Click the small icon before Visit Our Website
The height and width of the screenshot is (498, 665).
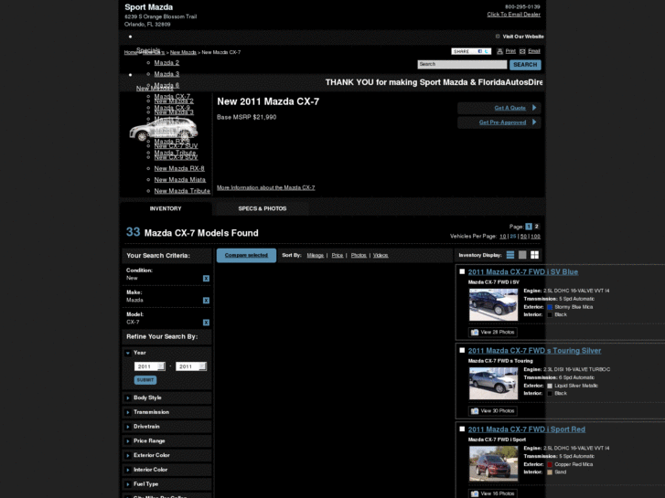coord(498,37)
